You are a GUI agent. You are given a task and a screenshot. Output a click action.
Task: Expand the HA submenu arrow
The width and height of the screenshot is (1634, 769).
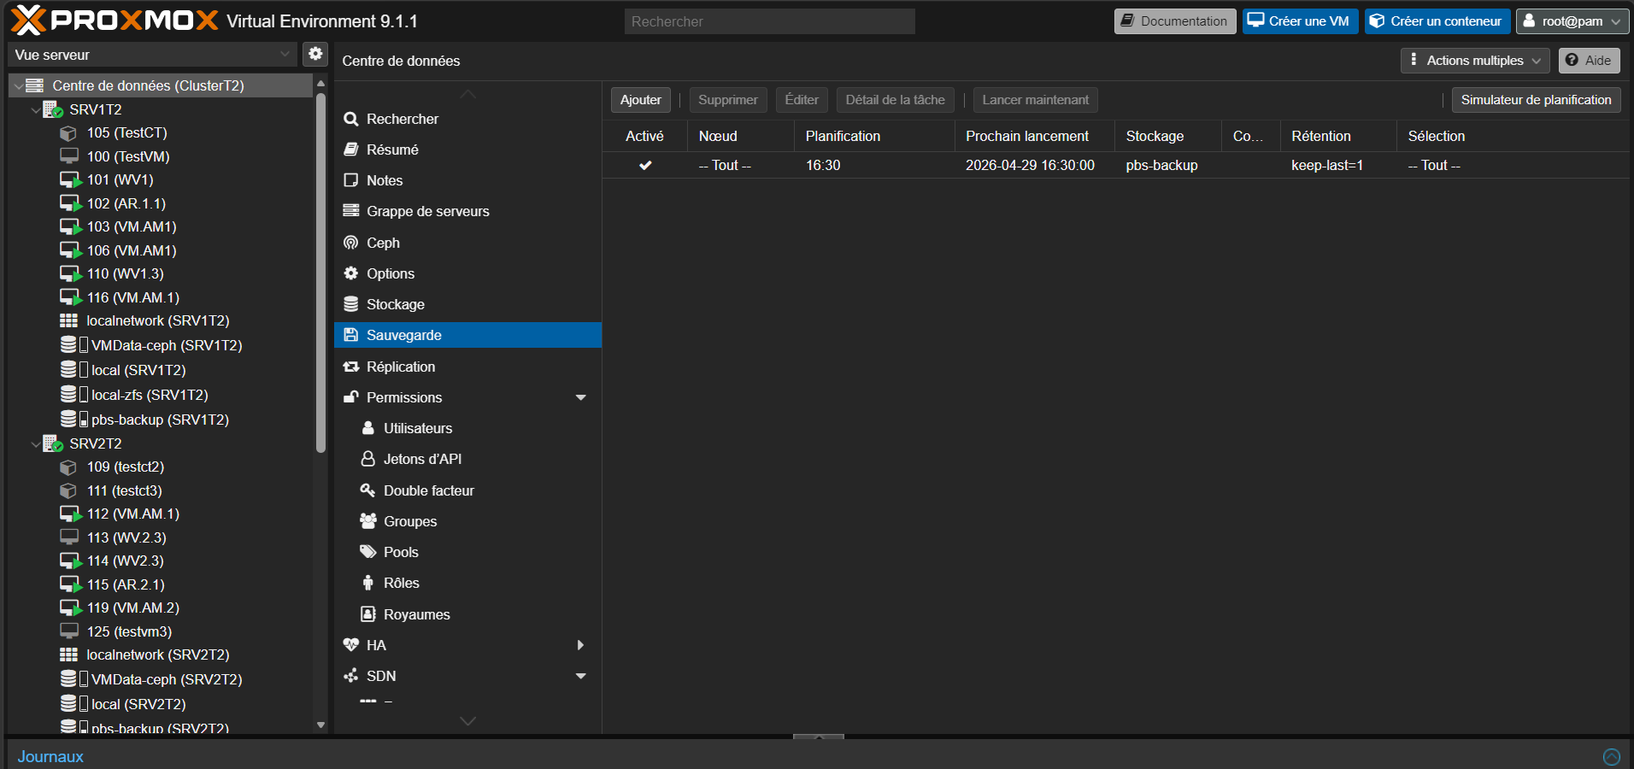[581, 645]
